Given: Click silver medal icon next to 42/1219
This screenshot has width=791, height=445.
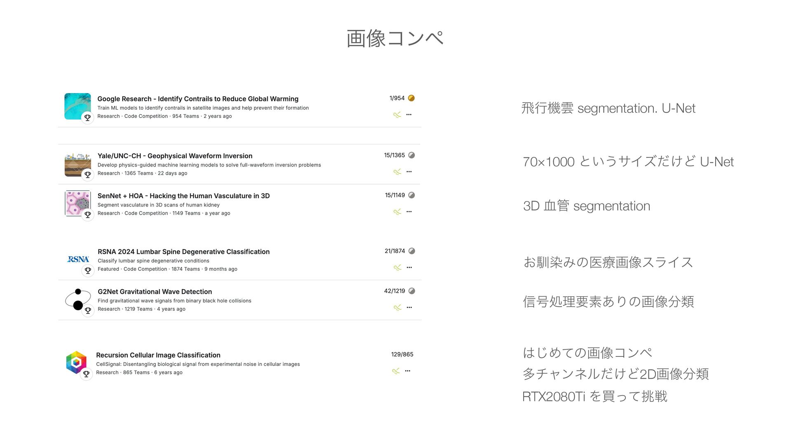Looking at the screenshot, I should click(x=412, y=291).
